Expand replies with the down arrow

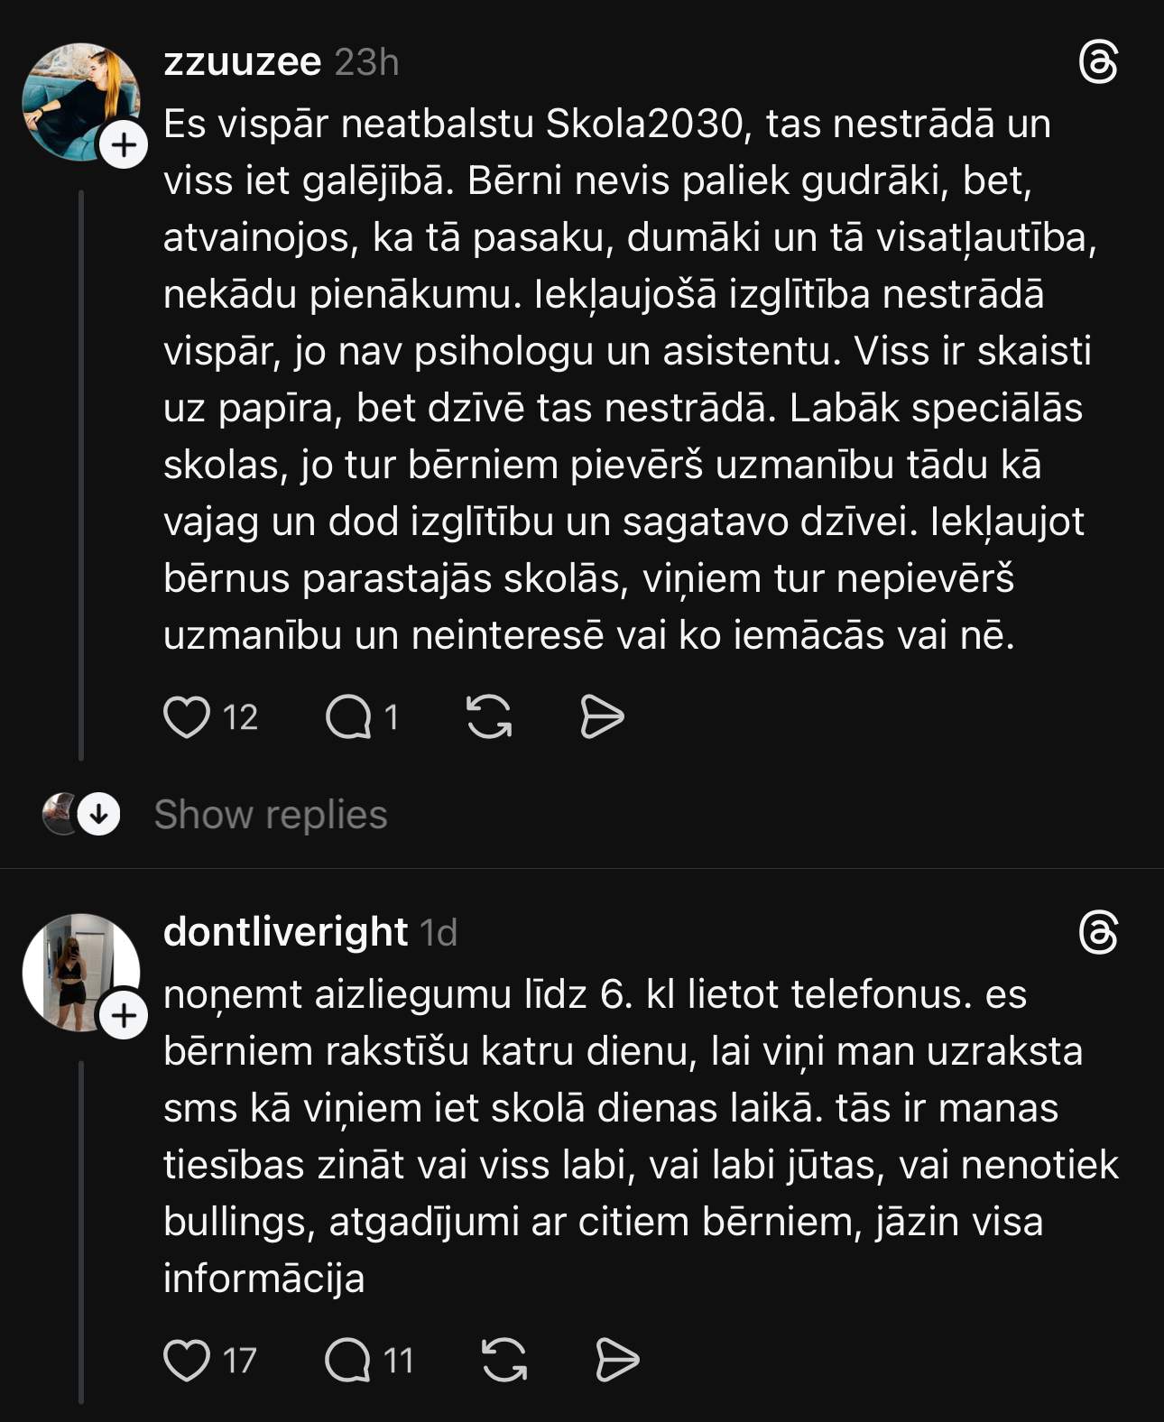coord(98,815)
